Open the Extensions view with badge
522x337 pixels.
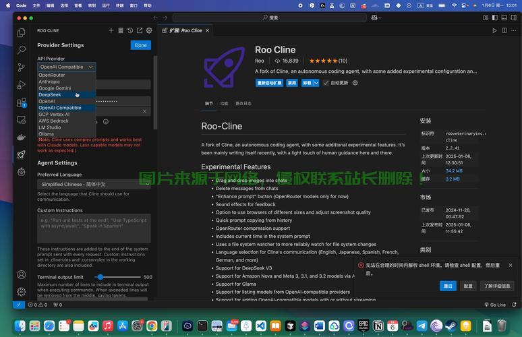click(x=22, y=102)
